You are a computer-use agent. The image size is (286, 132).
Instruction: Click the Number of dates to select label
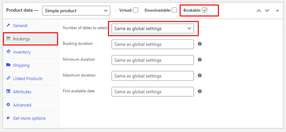85,28
